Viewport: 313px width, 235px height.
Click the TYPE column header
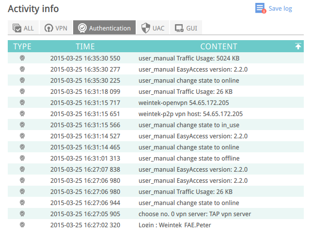point(22,46)
